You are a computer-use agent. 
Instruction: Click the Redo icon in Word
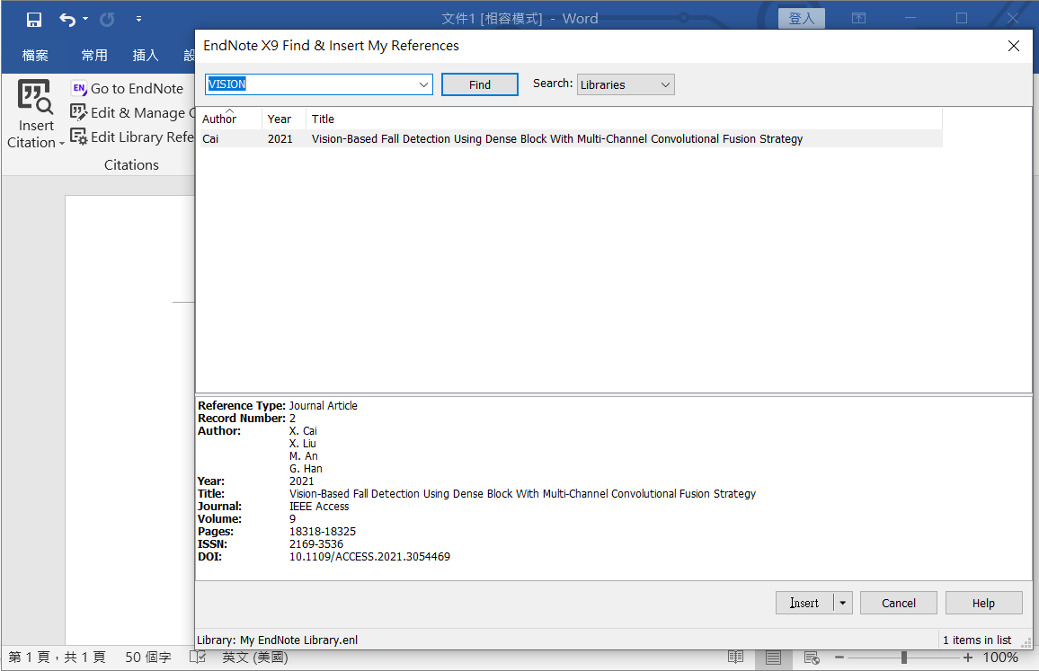click(x=107, y=19)
